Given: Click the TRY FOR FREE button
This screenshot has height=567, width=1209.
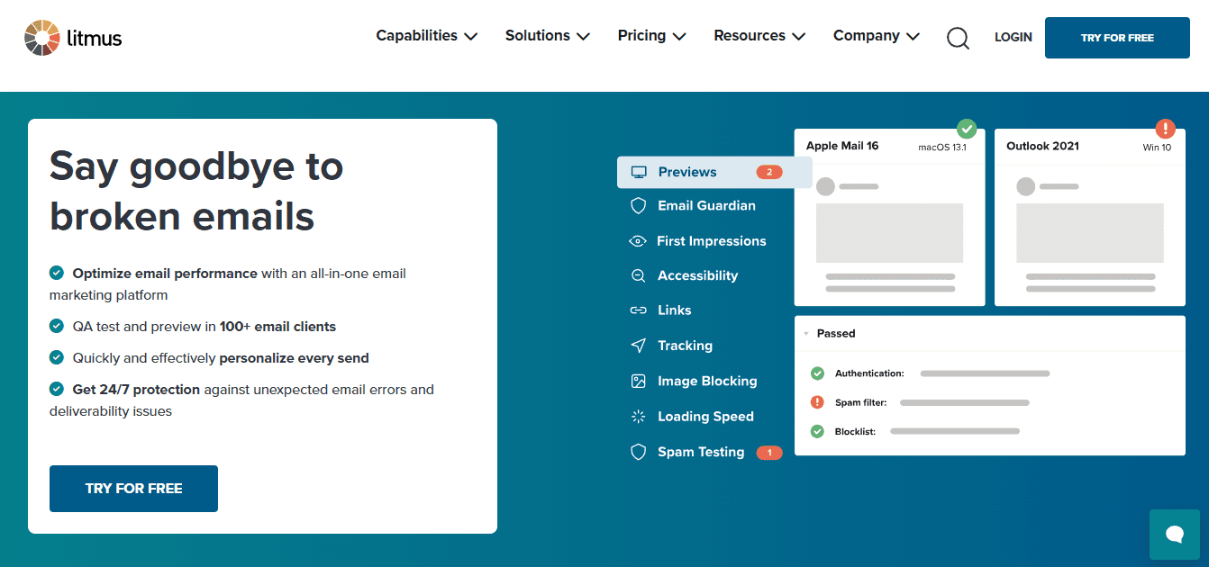Looking at the screenshot, I should tap(1117, 37).
